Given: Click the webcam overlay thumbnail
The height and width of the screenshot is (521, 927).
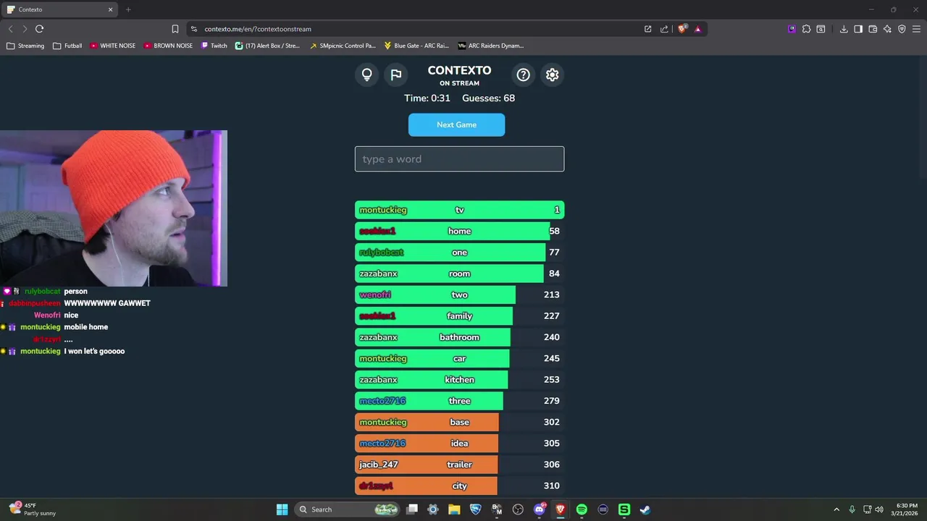Looking at the screenshot, I should 114,208.
